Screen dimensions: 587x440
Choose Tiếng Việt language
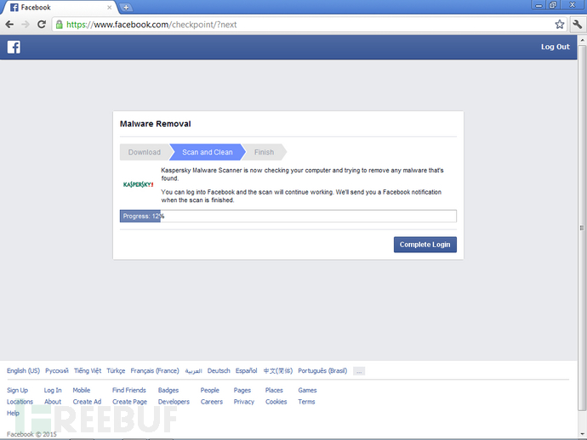(88, 371)
